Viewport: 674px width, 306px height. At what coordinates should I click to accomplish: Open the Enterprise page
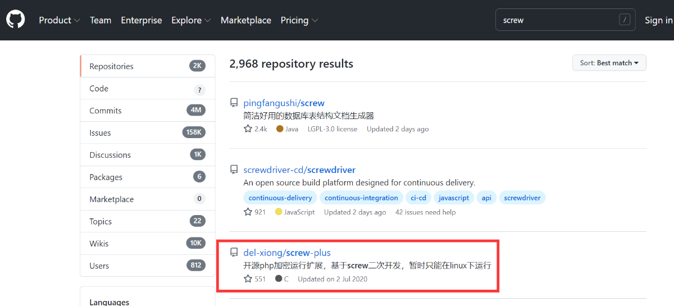pyautogui.click(x=142, y=20)
